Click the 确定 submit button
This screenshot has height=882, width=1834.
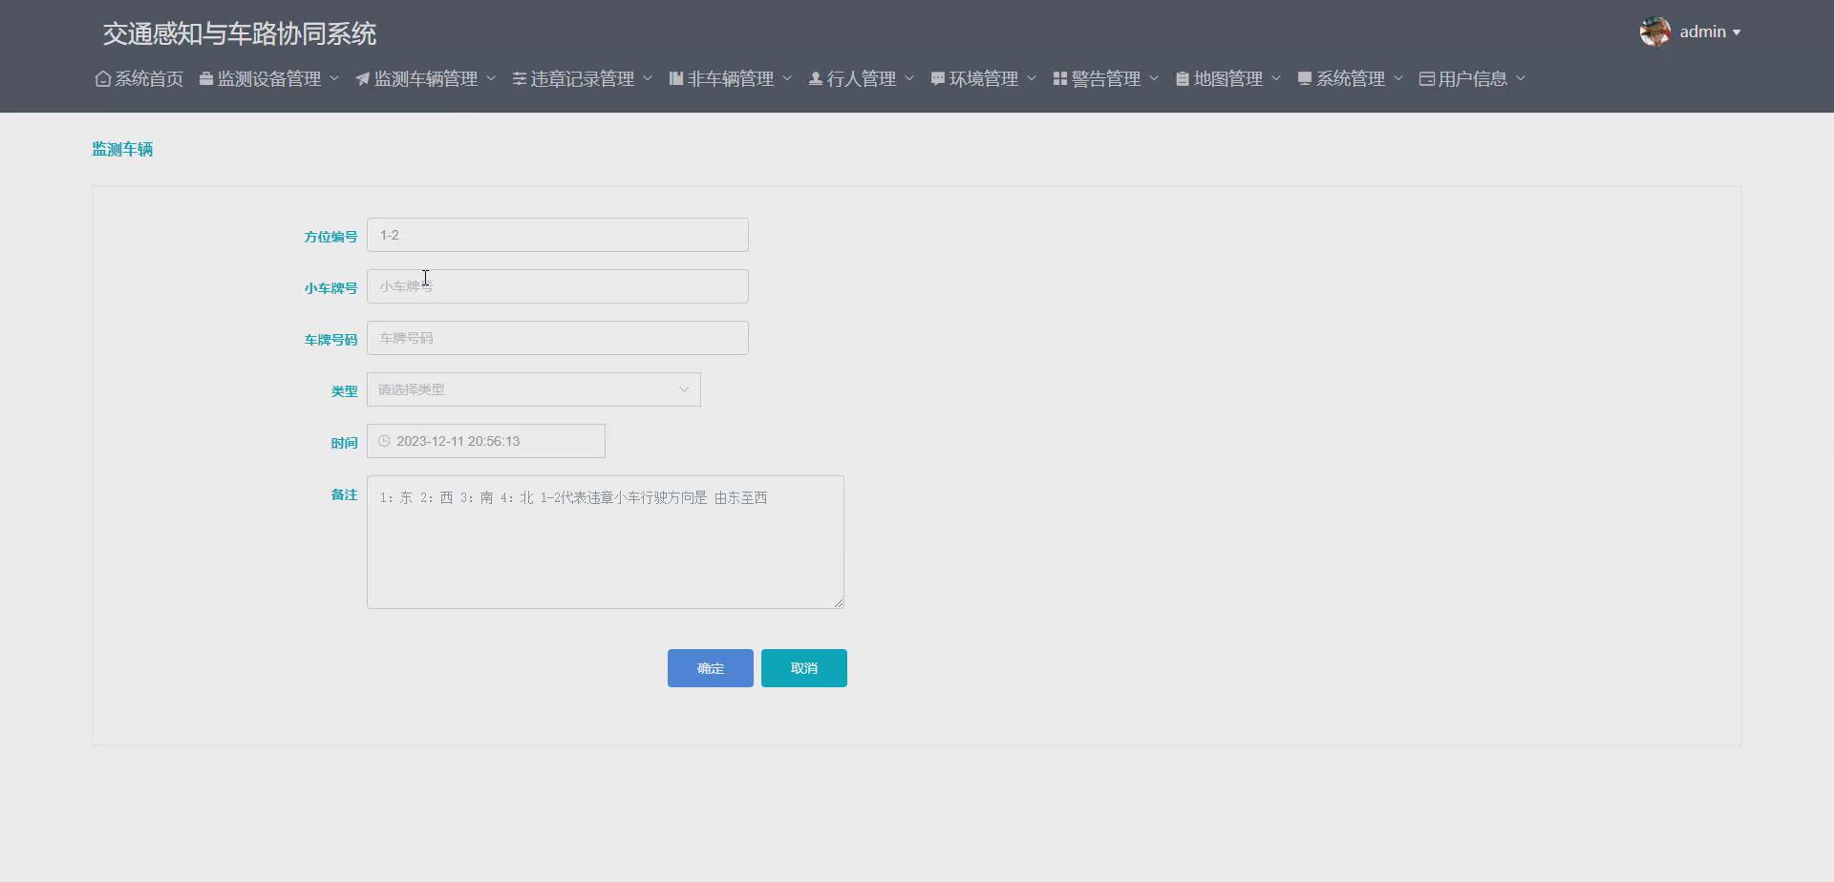(x=709, y=667)
